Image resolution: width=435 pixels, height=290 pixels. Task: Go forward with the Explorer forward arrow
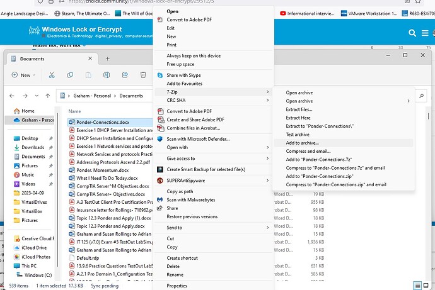(x=25, y=96)
